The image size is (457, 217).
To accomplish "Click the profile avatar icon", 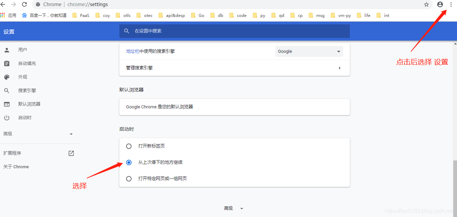I will [x=440, y=4].
